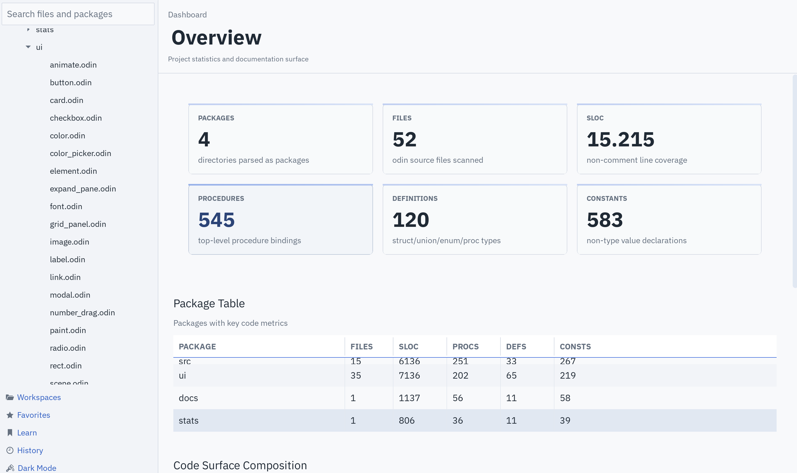797x473 pixels.
Task: Click the Workspaces folder icon
Action: click(10, 397)
